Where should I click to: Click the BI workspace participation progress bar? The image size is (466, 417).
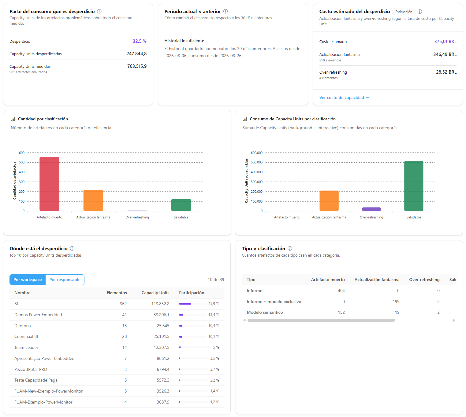point(192,304)
